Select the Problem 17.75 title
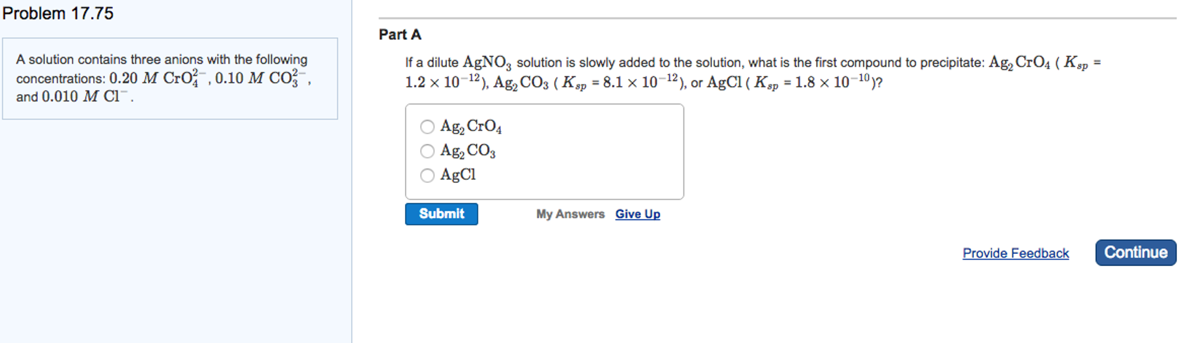 pyautogui.click(x=58, y=12)
